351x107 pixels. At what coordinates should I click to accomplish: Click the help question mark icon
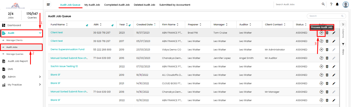(x=331, y=4)
